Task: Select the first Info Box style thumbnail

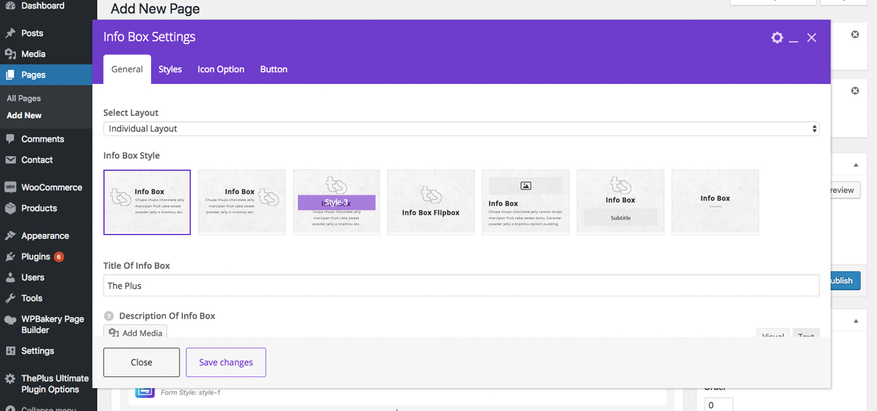Action: [x=147, y=202]
